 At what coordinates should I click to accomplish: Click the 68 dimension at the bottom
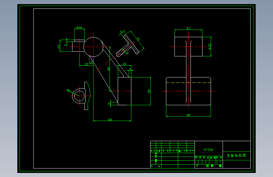coord(110,119)
